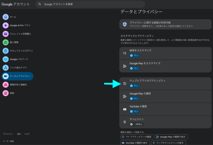Image resolution: width=213 pixels, height=145 pixels.
Task: Toggle オン status under ウェブとアプリのアクティビティ
Action: point(134,86)
